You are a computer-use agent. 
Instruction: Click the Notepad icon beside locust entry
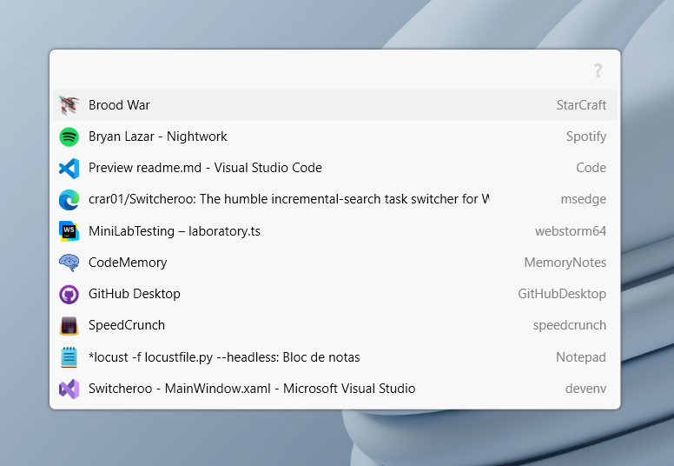(x=69, y=357)
